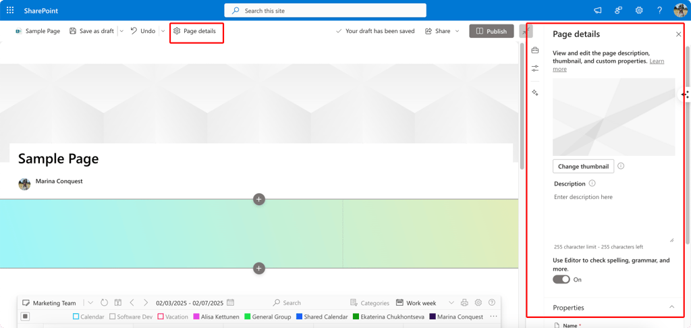
Task: Click the calendar Search field
Action: (287, 302)
